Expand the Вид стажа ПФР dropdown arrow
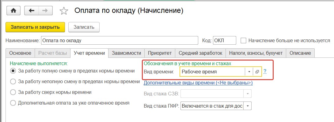 click(x=248, y=106)
